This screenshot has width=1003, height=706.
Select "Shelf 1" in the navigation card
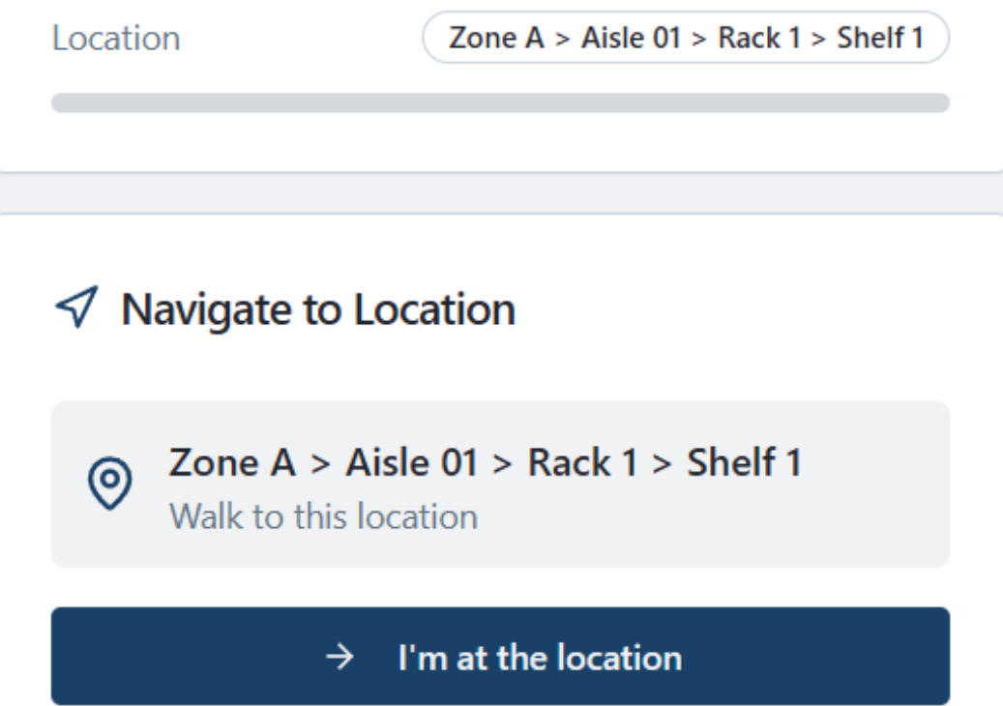coord(744,463)
